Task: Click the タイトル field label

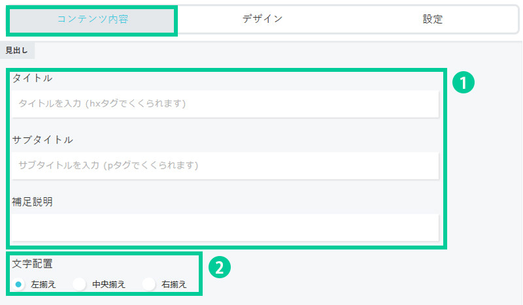Action: coord(32,78)
